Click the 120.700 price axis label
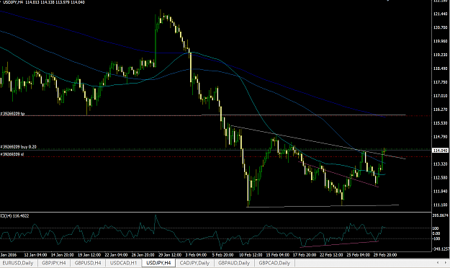Image resolution: width=450 pixels, height=268 pixels. [x=440, y=27]
